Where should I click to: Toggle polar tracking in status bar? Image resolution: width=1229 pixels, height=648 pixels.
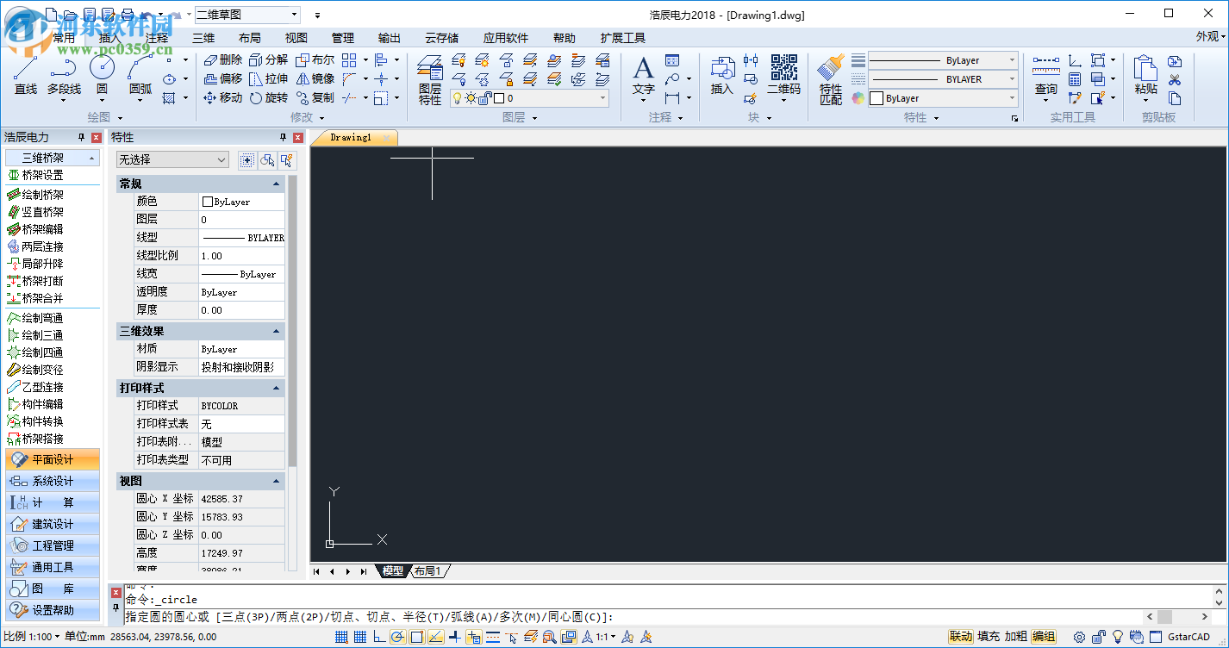pyautogui.click(x=397, y=637)
